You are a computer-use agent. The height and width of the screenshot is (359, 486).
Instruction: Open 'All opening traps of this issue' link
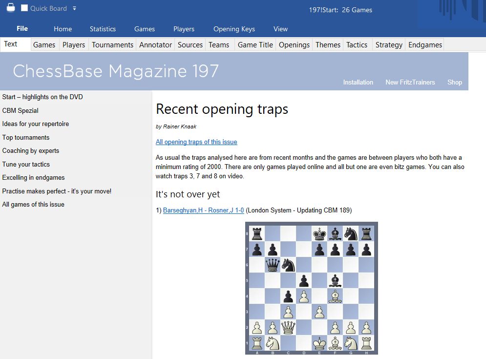coord(196,142)
